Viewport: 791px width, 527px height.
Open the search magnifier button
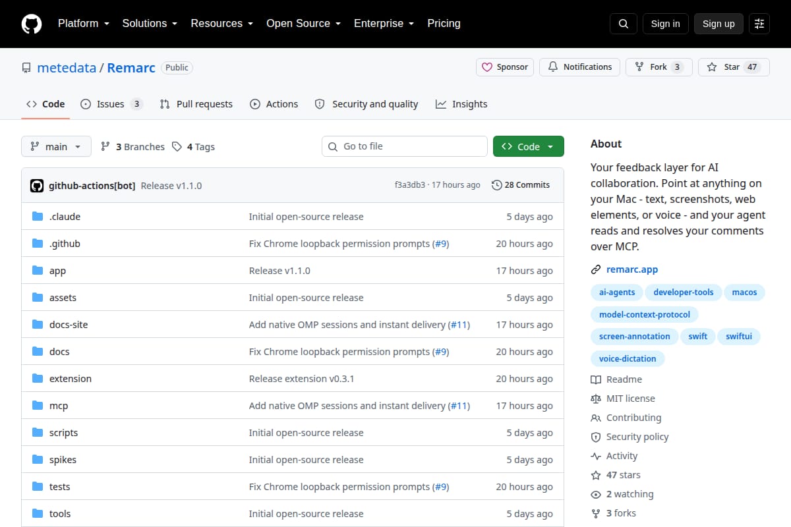coord(624,24)
